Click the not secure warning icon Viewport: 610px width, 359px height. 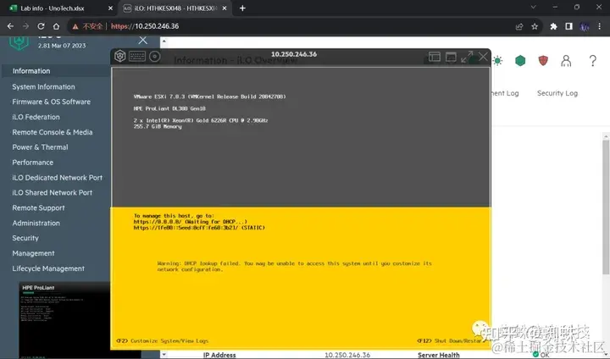(75, 26)
